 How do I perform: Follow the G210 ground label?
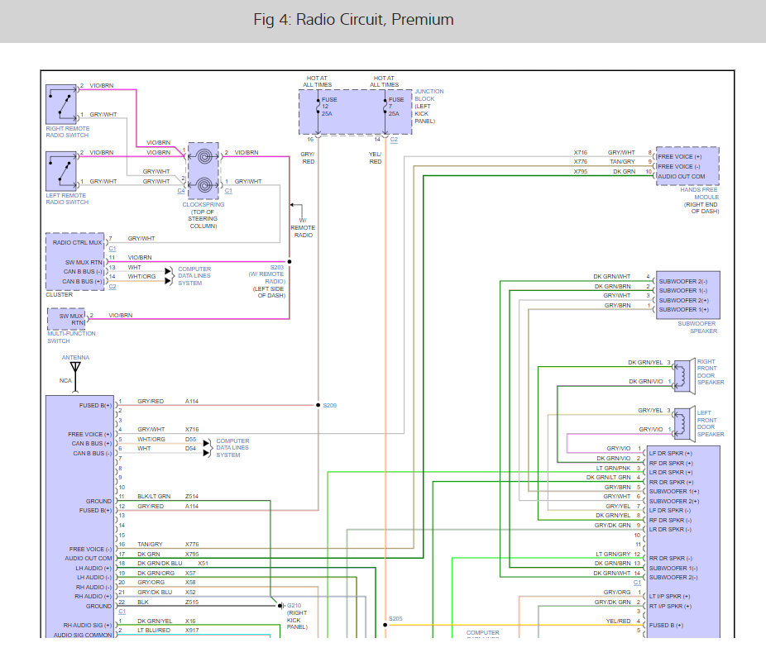294,605
